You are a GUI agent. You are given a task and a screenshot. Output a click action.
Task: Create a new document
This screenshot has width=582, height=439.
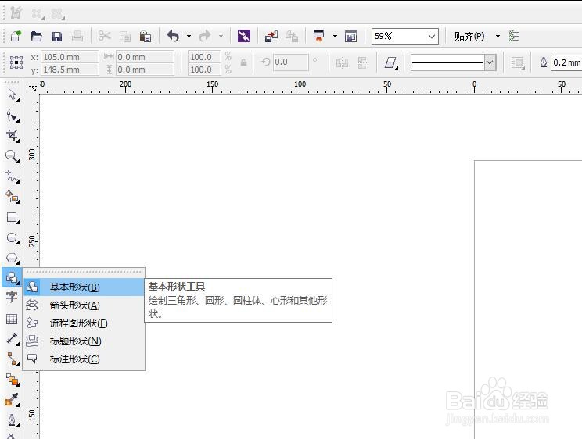click(16, 36)
